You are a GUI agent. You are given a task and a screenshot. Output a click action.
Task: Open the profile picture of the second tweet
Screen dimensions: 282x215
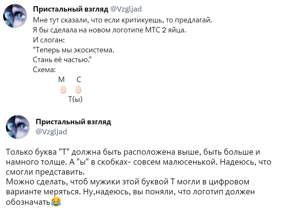(x=18, y=127)
